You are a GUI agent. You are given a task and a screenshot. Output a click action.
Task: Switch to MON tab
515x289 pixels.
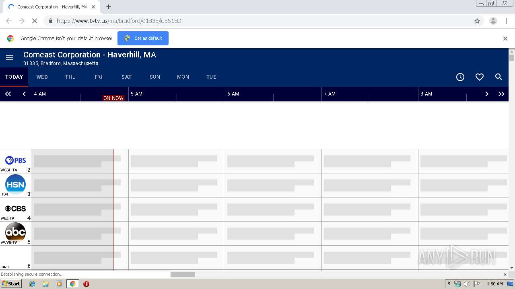[x=183, y=77]
